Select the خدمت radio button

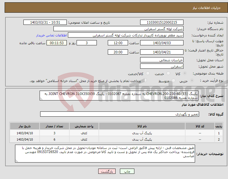(x=168, y=73)
